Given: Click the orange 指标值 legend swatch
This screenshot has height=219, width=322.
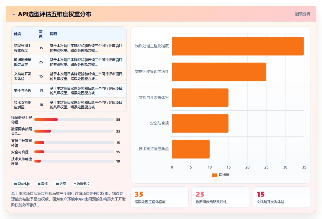Looking at the screenshot, I should point(214,175).
